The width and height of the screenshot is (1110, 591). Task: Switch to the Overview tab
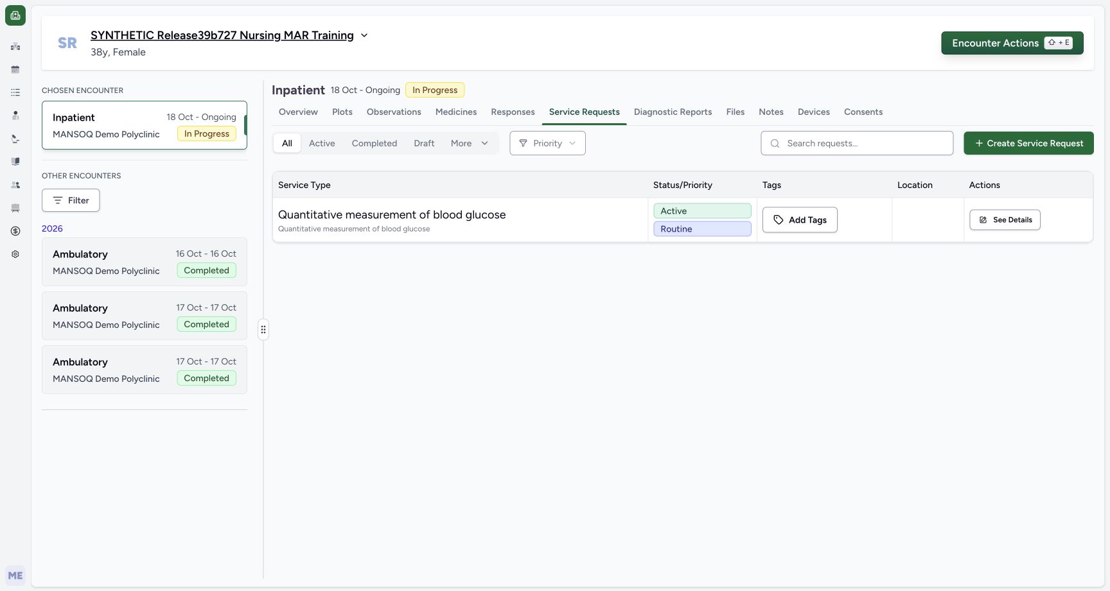tap(298, 112)
